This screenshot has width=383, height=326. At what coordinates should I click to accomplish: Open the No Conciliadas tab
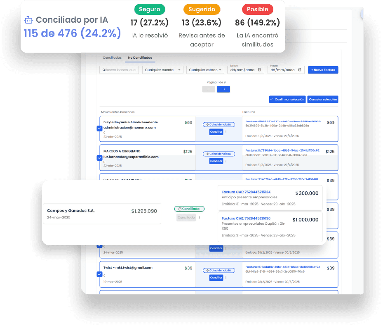[140, 57]
